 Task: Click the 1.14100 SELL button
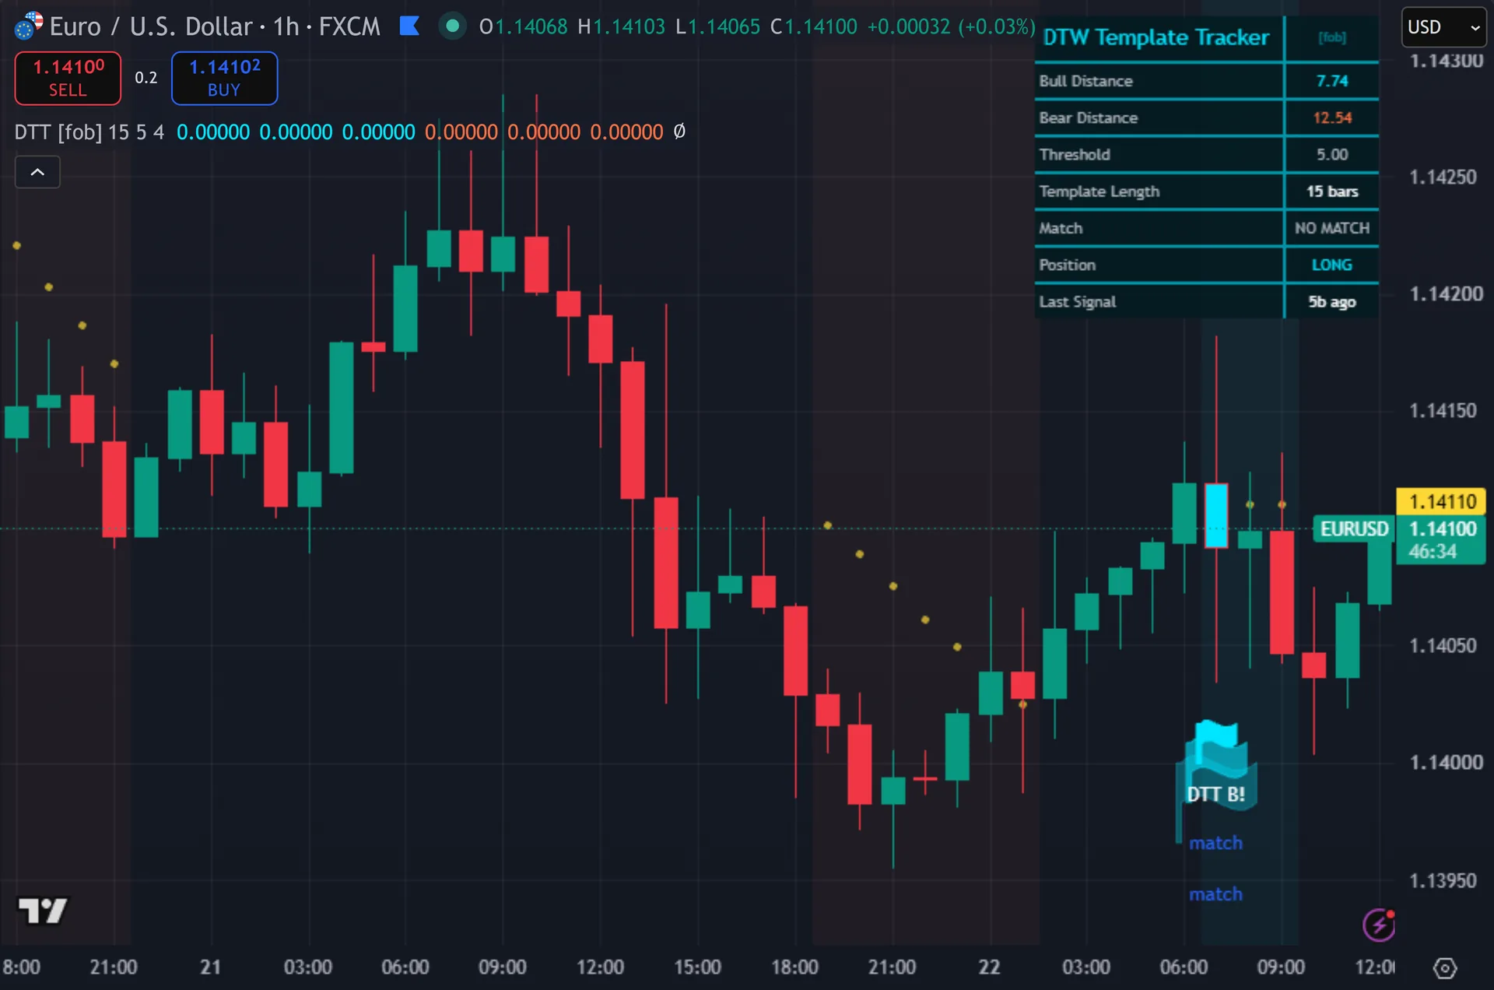tap(68, 78)
